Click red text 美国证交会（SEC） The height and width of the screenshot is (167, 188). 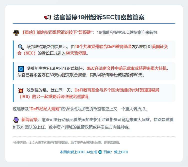93,50
